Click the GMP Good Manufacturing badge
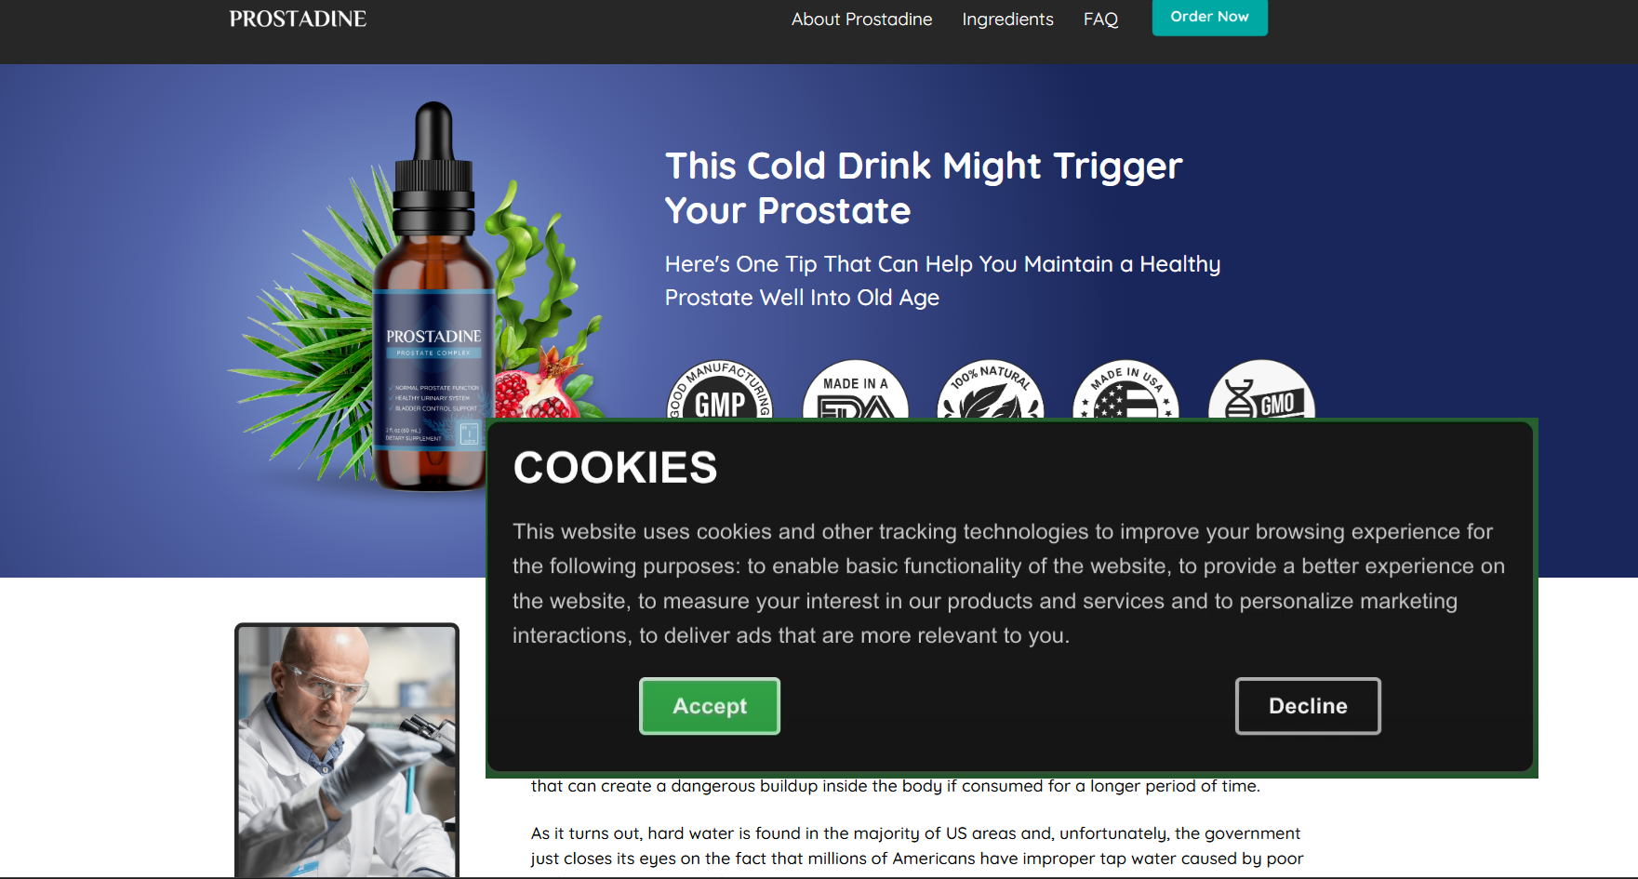The height and width of the screenshot is (879, 1638). click(x=720, y=390)
